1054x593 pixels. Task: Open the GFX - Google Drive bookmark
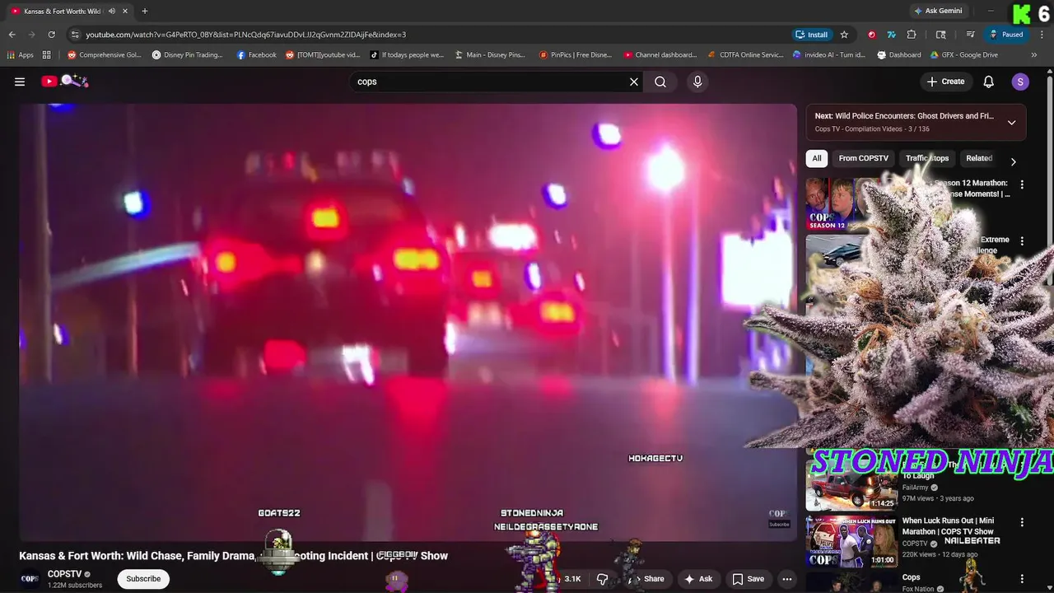[963, 55]
